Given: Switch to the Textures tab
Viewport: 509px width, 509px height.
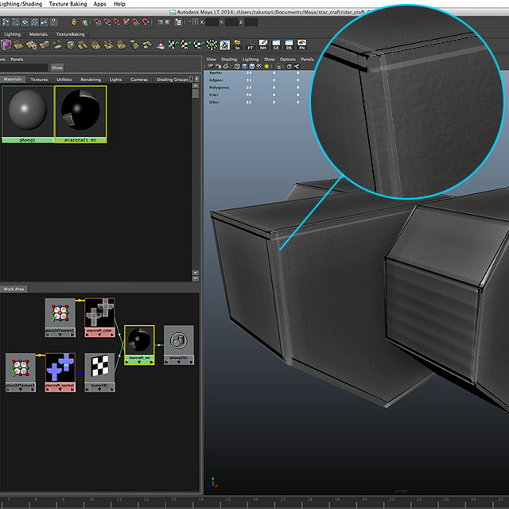Looking at the screenshot, I should (40, 80).
